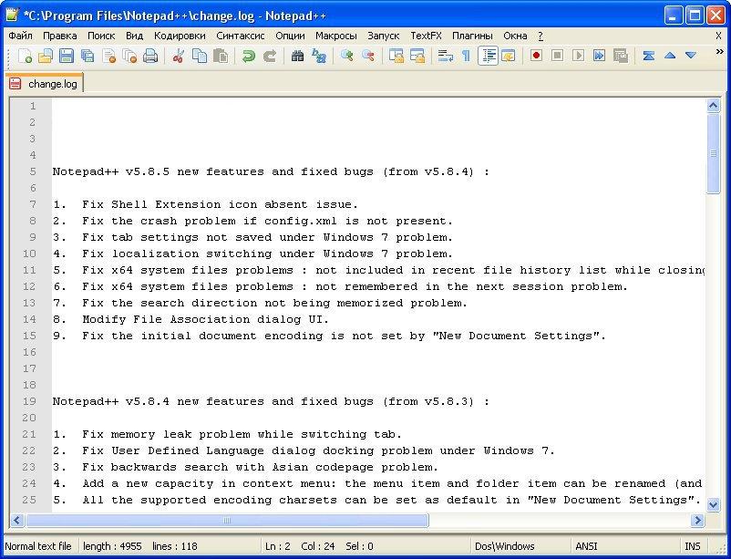
Task: Toggle the indent guide button
Action: coord(488,56)
